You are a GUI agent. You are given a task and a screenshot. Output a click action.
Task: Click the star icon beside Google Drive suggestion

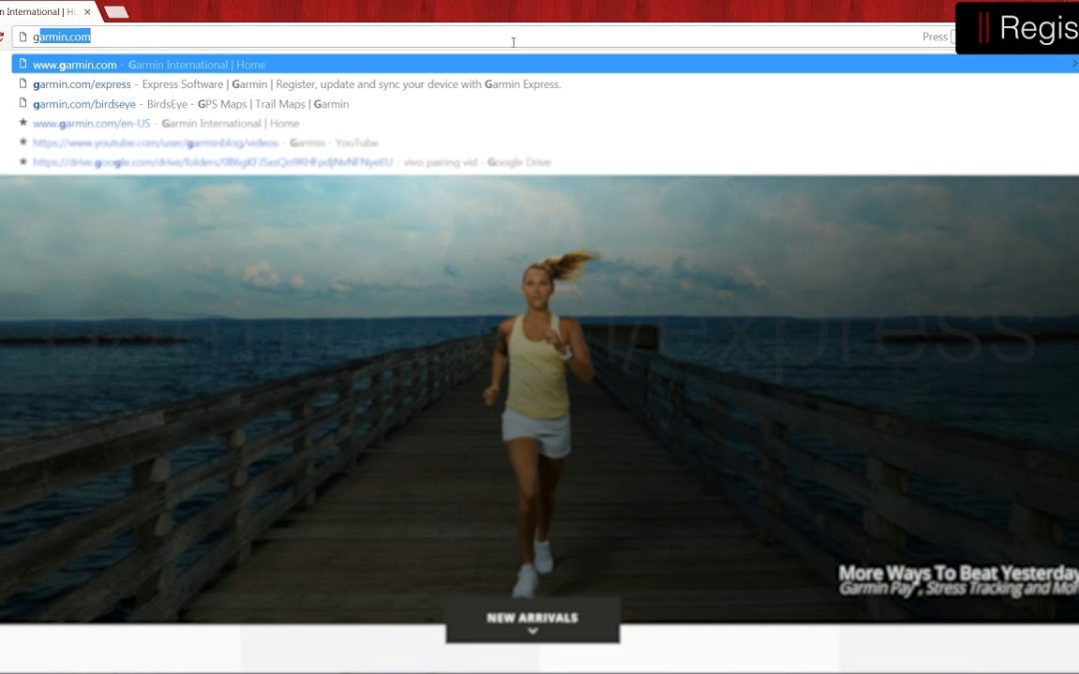23,162
